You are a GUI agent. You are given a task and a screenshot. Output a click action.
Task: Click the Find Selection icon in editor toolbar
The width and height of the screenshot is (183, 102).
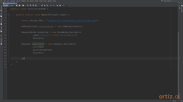point(27,6)
